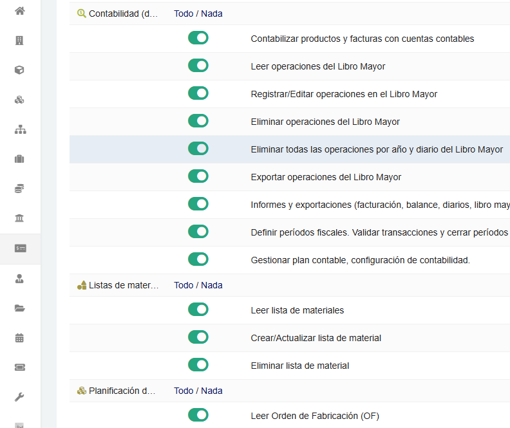Toggle Leer lista de materiales permission
Screen dimensions: 510x428
tap(198, 310)
